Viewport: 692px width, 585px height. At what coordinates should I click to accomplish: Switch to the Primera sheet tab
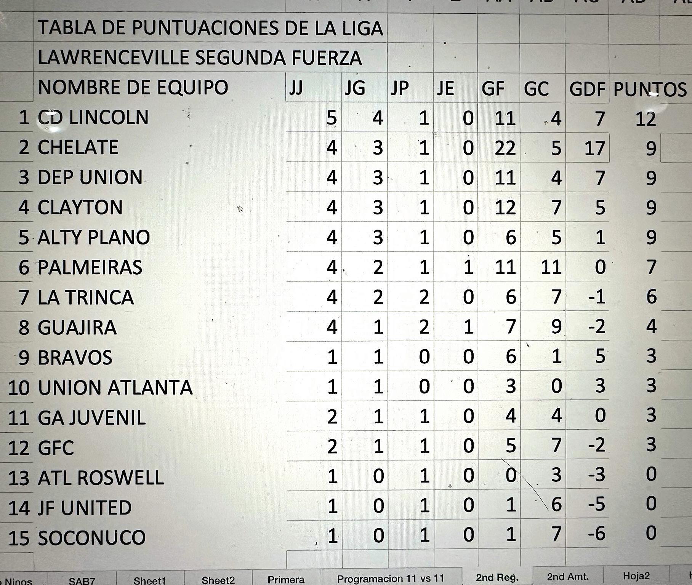coord(286,578)
